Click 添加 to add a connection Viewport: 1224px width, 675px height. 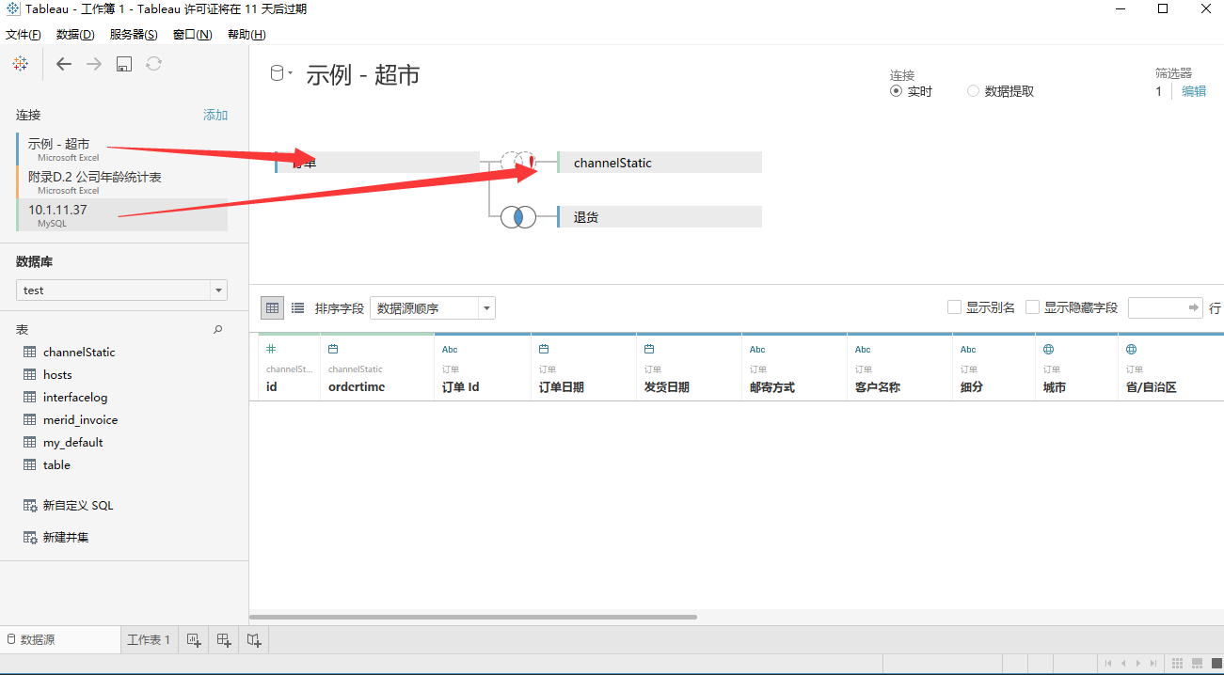click(215, 115)
